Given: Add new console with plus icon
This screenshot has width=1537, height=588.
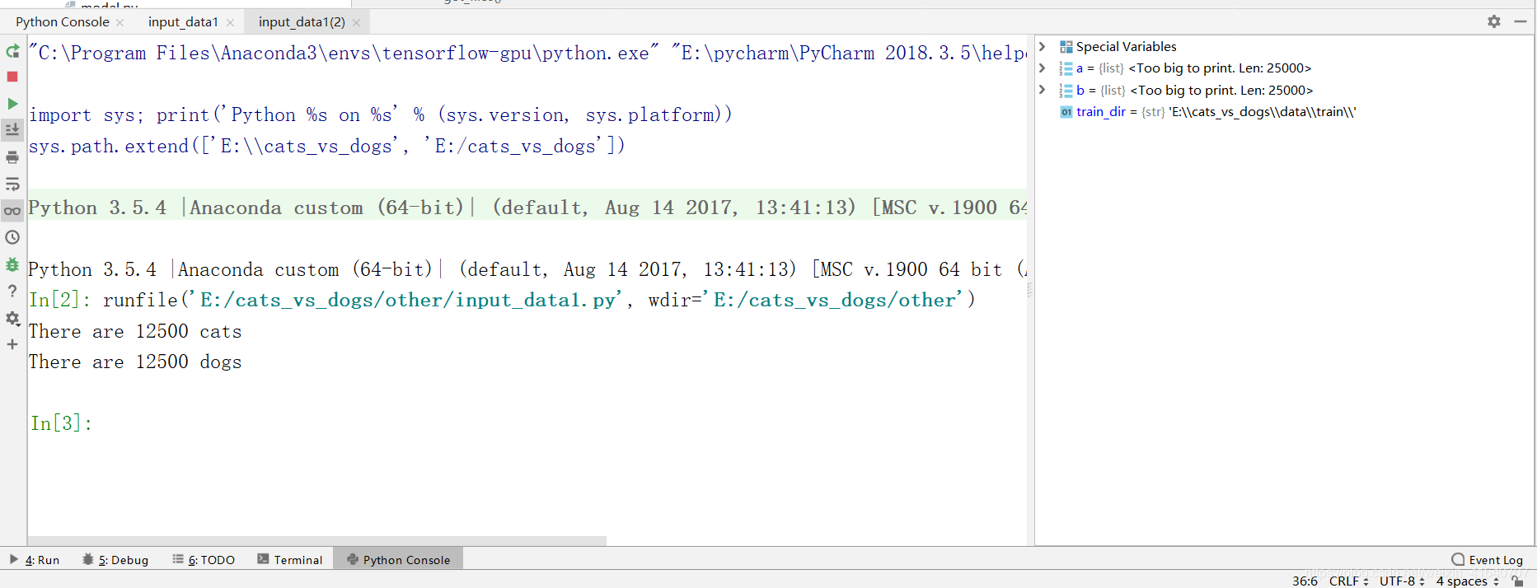Looking at the screenshot, I should point(12,344).
